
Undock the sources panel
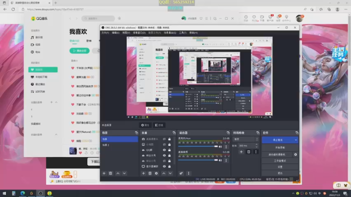(x=174, y=133)
